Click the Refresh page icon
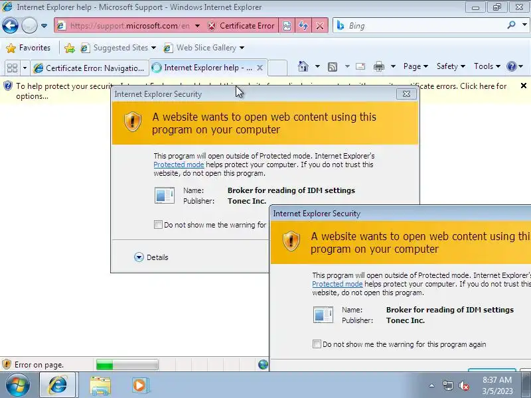 tap(303, 26)
